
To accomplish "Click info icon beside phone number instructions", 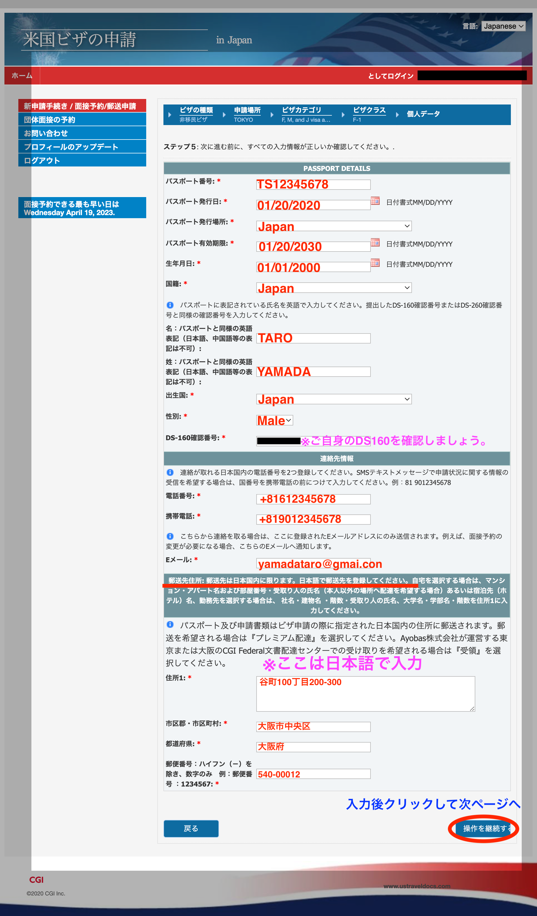I will (170, 472).
